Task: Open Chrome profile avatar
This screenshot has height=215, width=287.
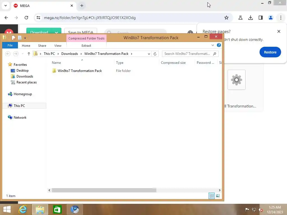Action: point(270,18)
